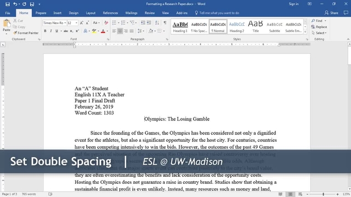Click the Increase Indent icon

(x=149, y=23)
